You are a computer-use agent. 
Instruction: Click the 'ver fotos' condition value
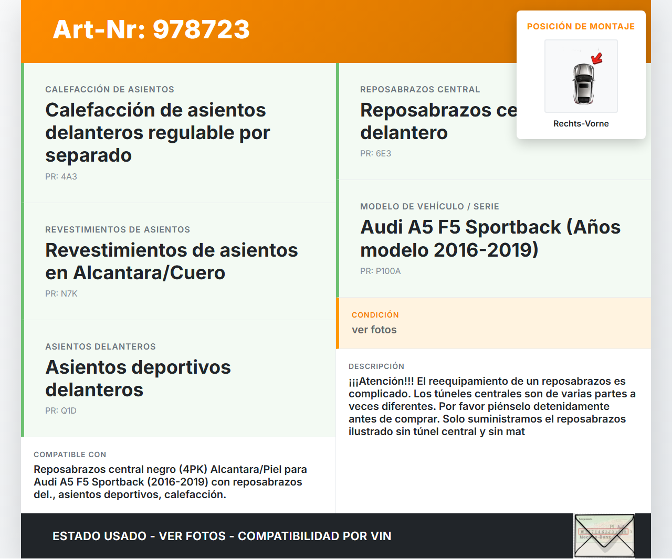(x=374, y=330)
